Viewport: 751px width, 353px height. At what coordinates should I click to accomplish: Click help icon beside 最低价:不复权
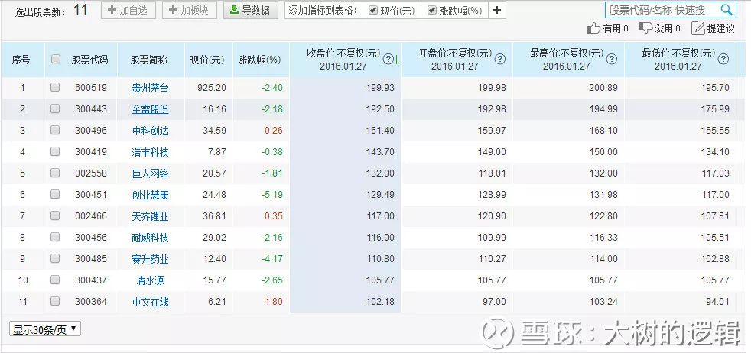pyautogui.click(x=723, y=59)
